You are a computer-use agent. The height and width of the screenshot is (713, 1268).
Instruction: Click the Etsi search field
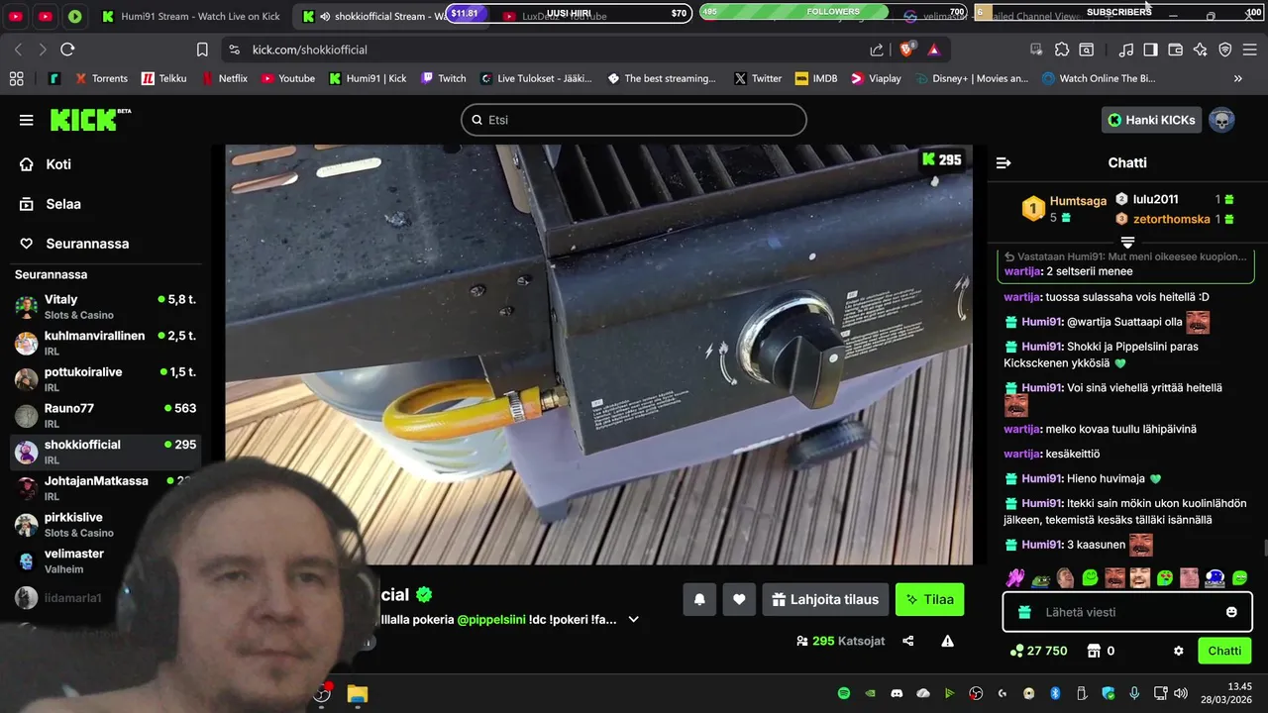point(634,120)
